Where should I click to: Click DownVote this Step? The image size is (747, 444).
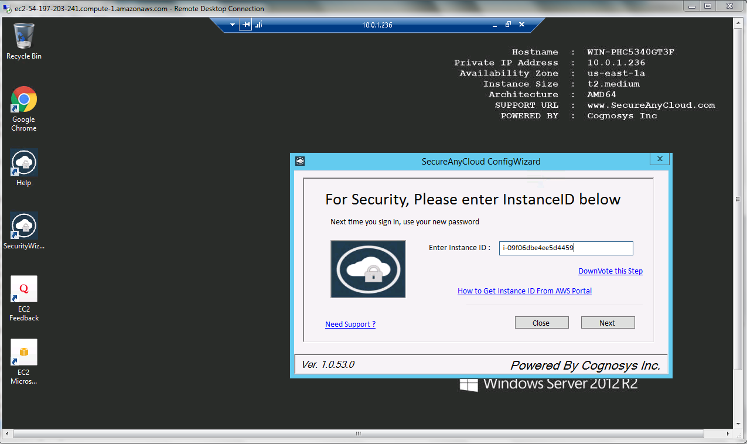(610, 271)
